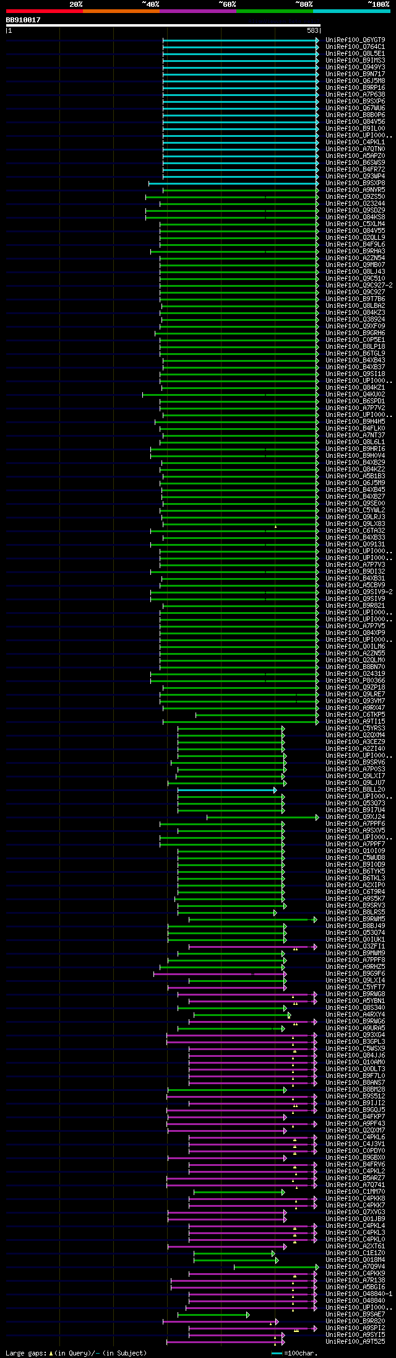The width and height of the screenshot is (396, 1358).
Task: Click the =100char. scale label
Action: coord(301,1354)
